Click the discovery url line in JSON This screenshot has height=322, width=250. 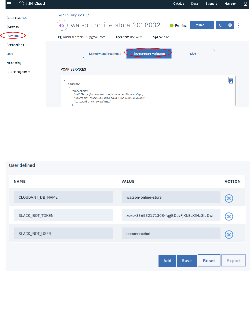109,94
